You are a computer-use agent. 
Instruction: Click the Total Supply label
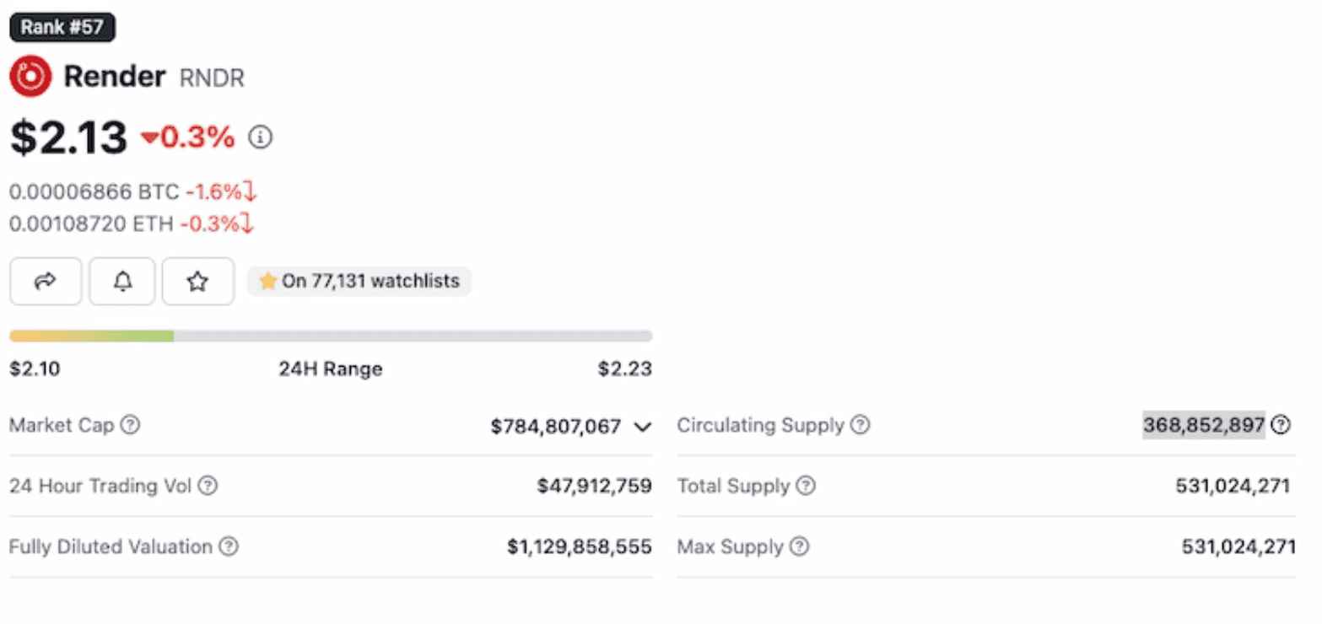point(734,486)
